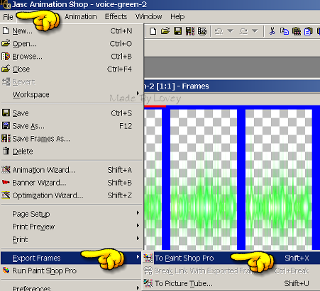Click the blue clipboard Paste icon
The width and height of the screenshot is (320, 291).
click(x=309, y=31)
